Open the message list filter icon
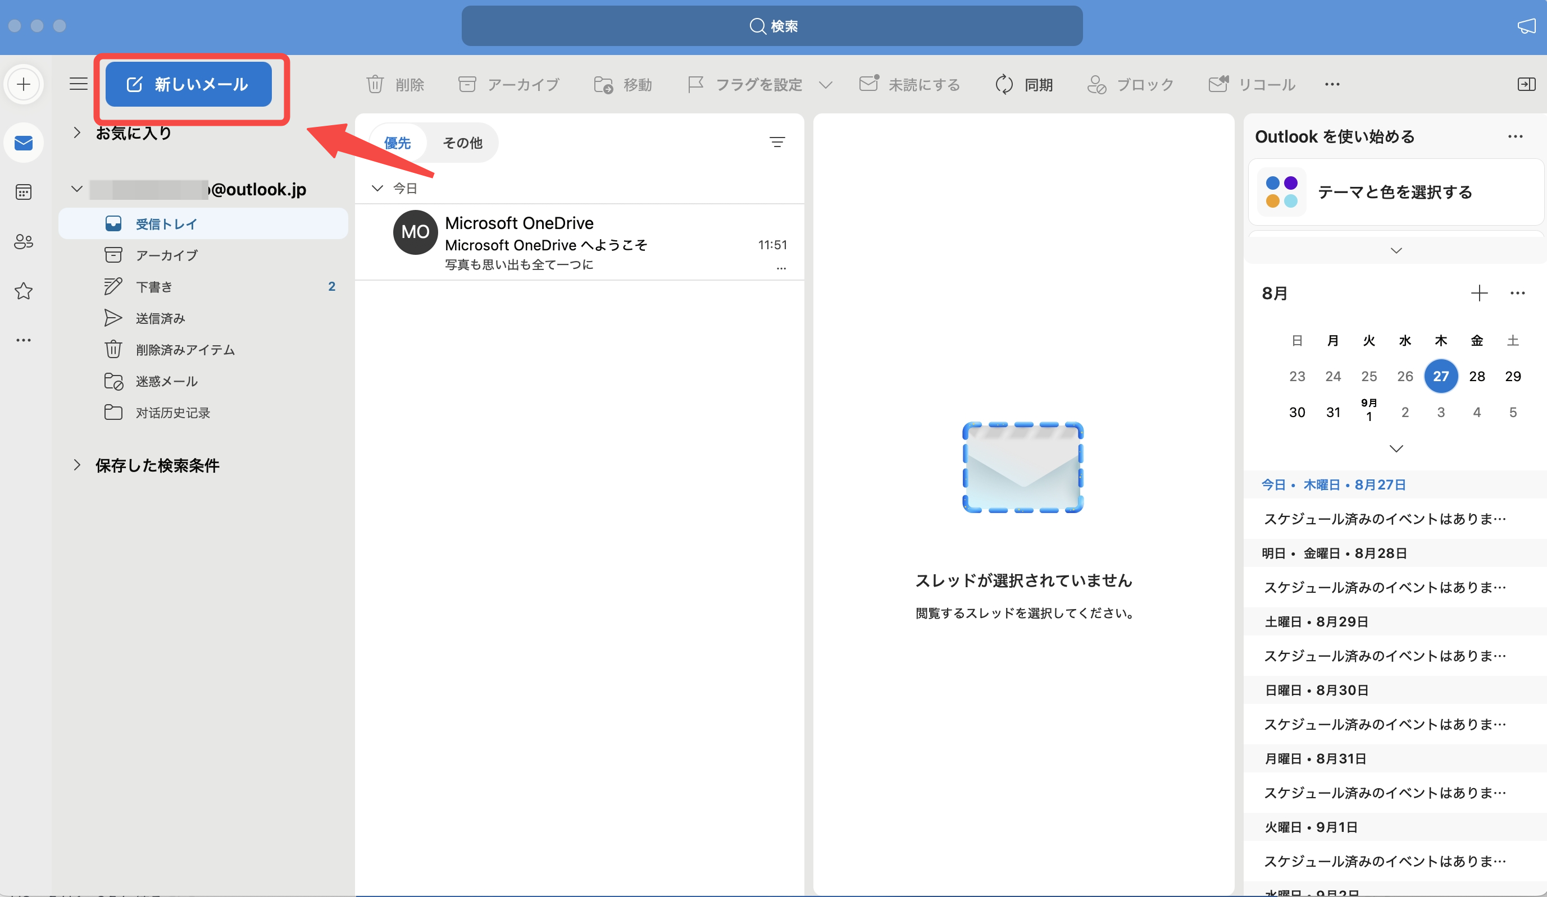 point(777,143)
